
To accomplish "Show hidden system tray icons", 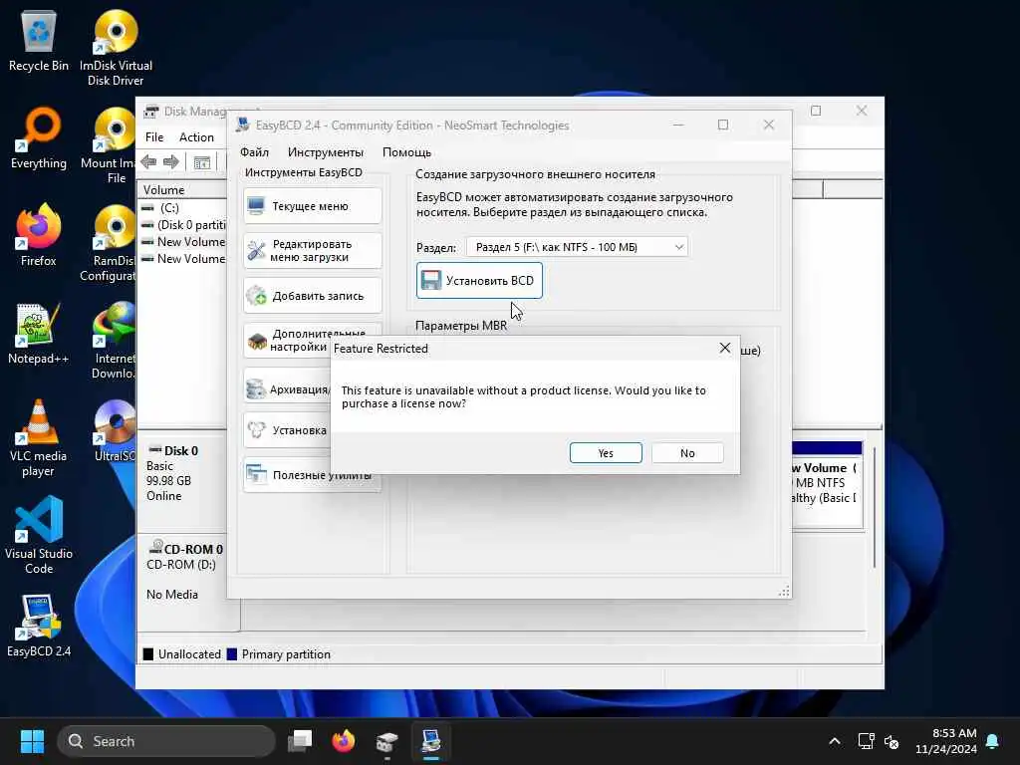I will click(x=835, y=741).
